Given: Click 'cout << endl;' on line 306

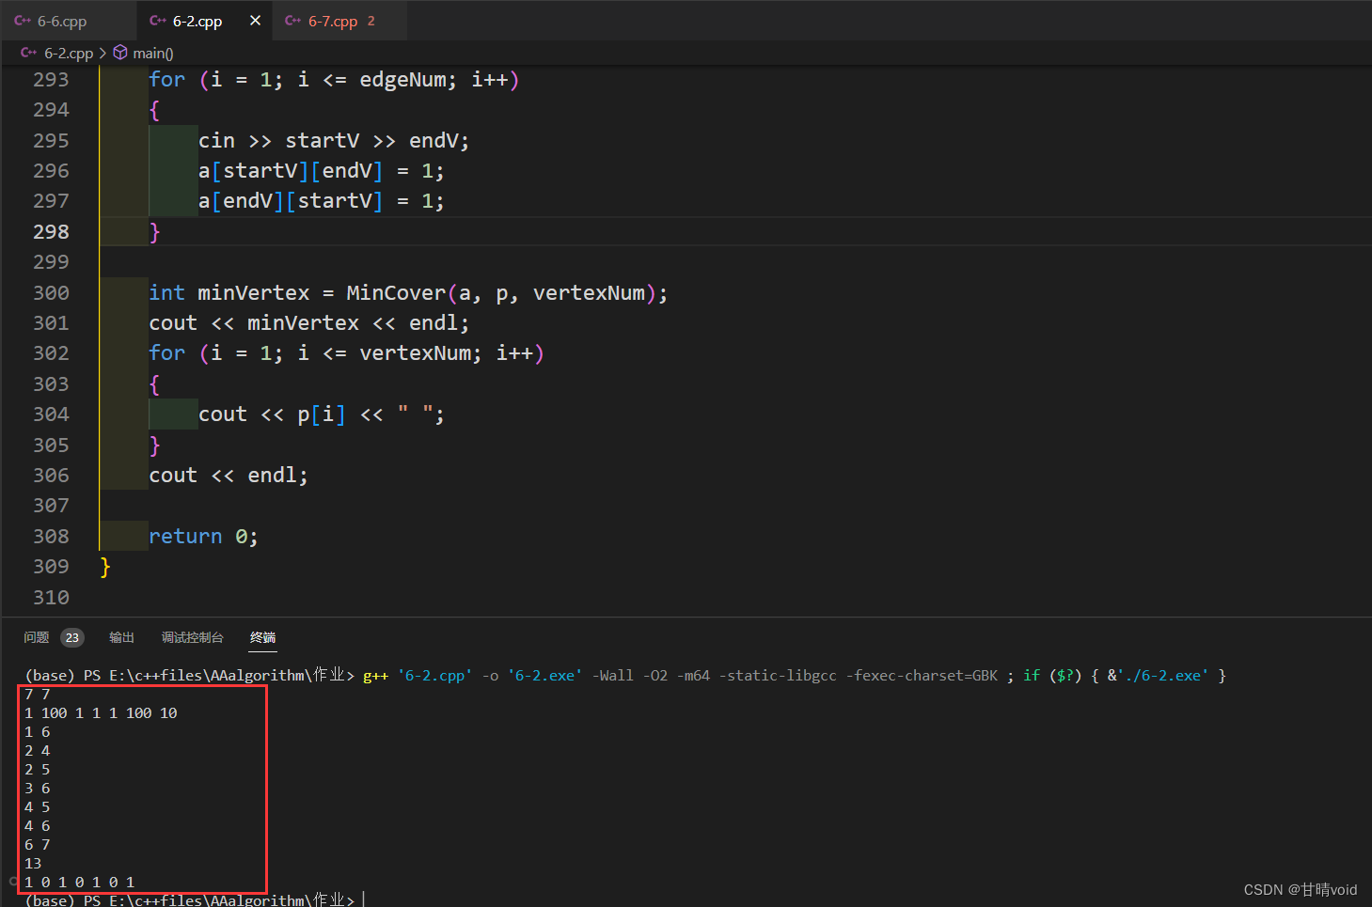Looking at the screenshot, I should click(229, 476).
